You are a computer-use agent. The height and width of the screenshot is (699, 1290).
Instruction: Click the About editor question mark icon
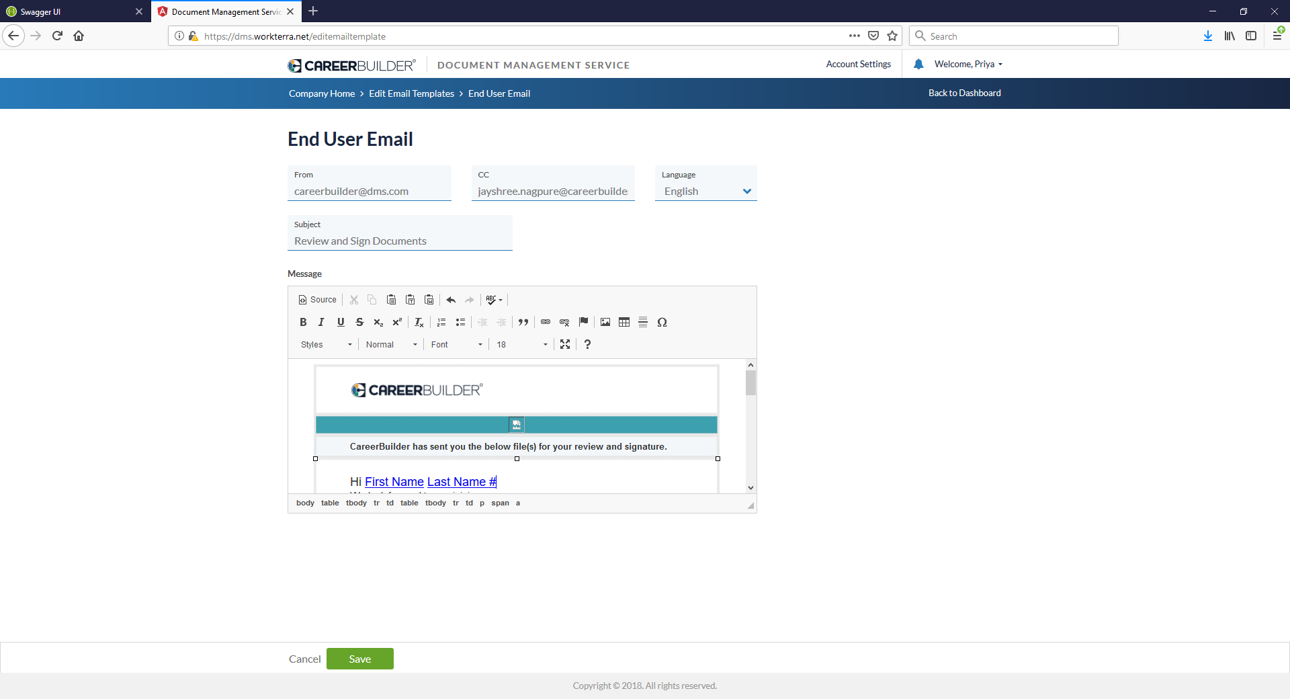pos(587,344)
